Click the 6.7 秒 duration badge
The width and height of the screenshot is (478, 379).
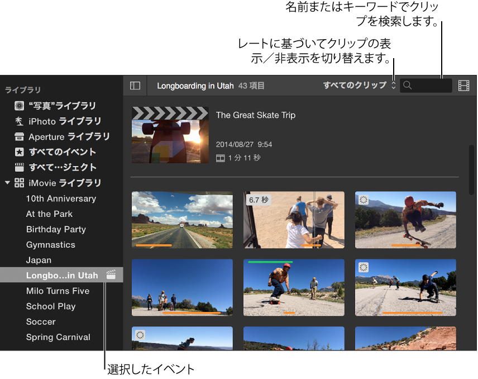click(x=259, y=200)
